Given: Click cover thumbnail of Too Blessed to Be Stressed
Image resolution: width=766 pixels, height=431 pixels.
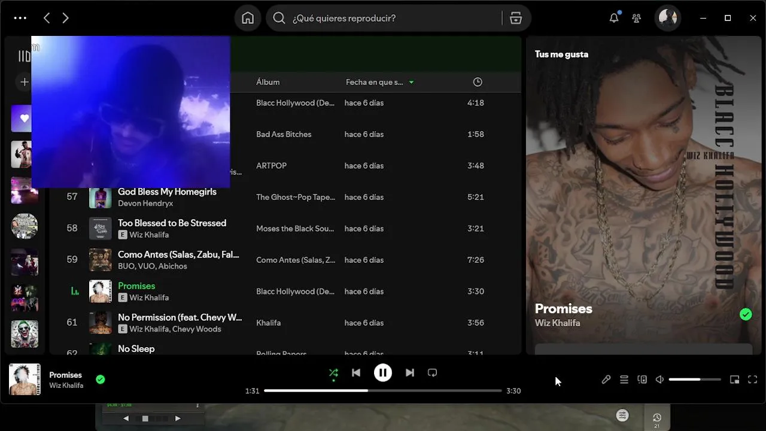Looking at the screenshot, I should (101, 229).
